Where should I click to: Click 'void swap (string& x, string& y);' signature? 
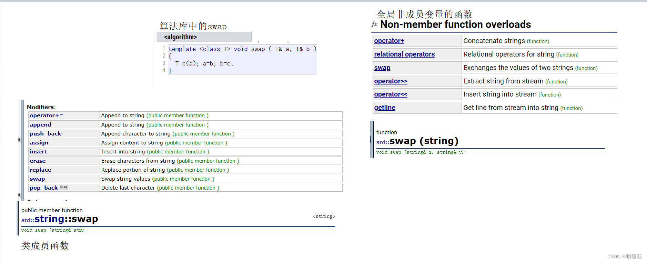[x=421, y=152]
